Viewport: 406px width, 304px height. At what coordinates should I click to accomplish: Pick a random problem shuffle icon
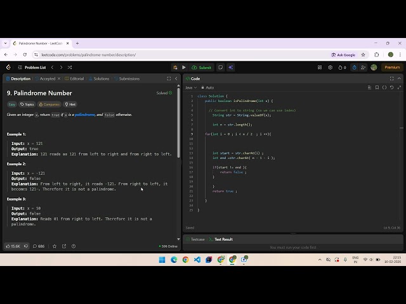coord(70,68)
